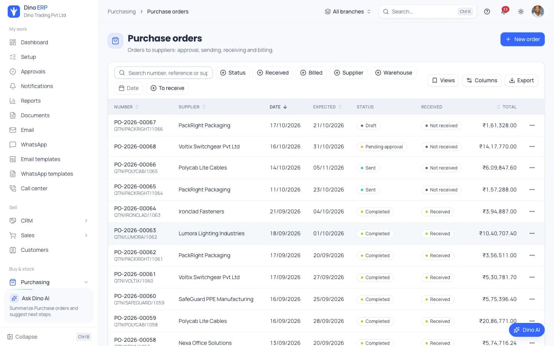The height and width of the screenshot is (346, 554).
Task: Open row actions for PO-2026-00064
Action: coord(532,211)
